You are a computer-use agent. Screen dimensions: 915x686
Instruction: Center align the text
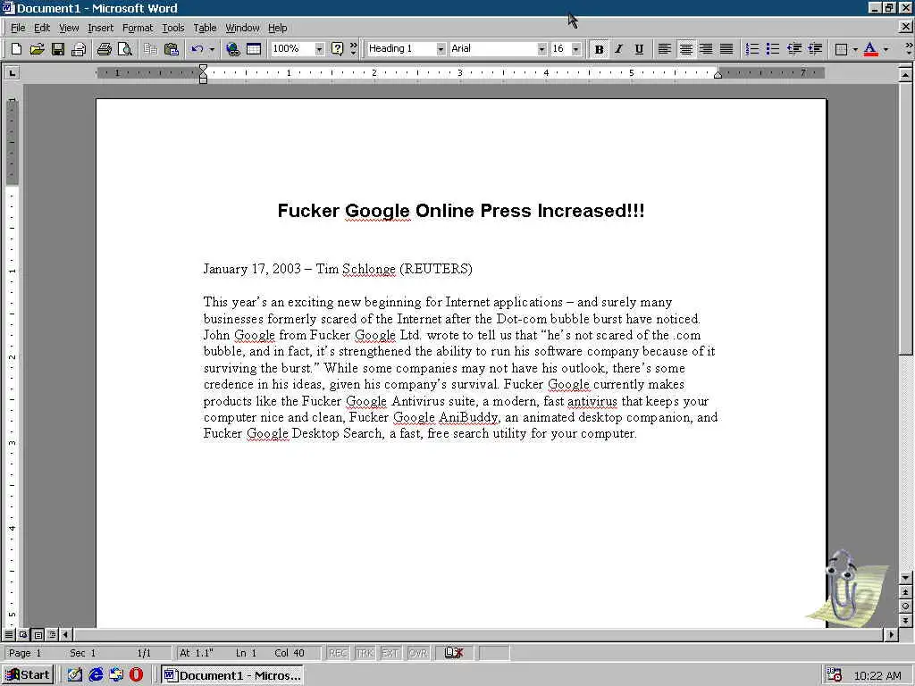[x=685, y=49]
